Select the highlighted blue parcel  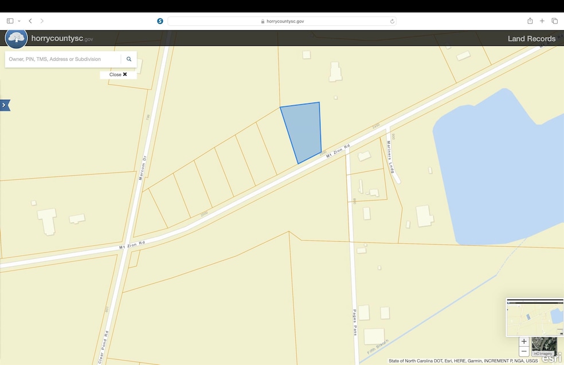point(303,131)
